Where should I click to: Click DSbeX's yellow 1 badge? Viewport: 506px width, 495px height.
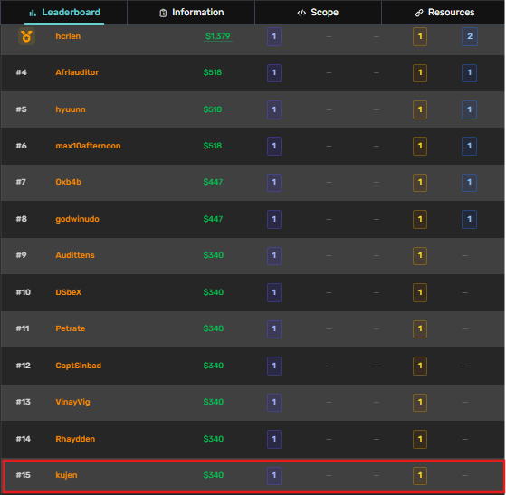coord(420,292)
